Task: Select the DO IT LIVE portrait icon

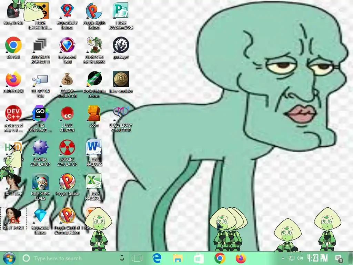Action: [13, 185]
